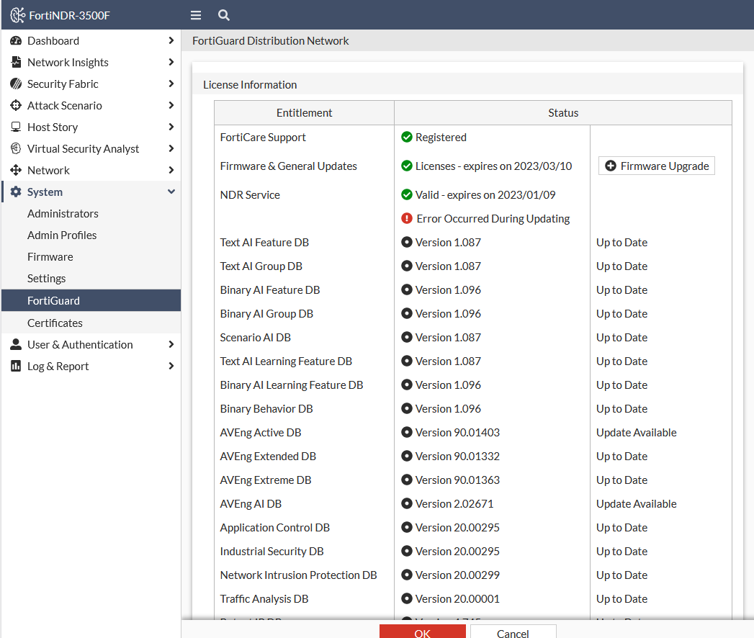Select the Virtual Security Analyst icon
Image resolution: width=754 pixels, height=638 pixels.
[16, 148]
